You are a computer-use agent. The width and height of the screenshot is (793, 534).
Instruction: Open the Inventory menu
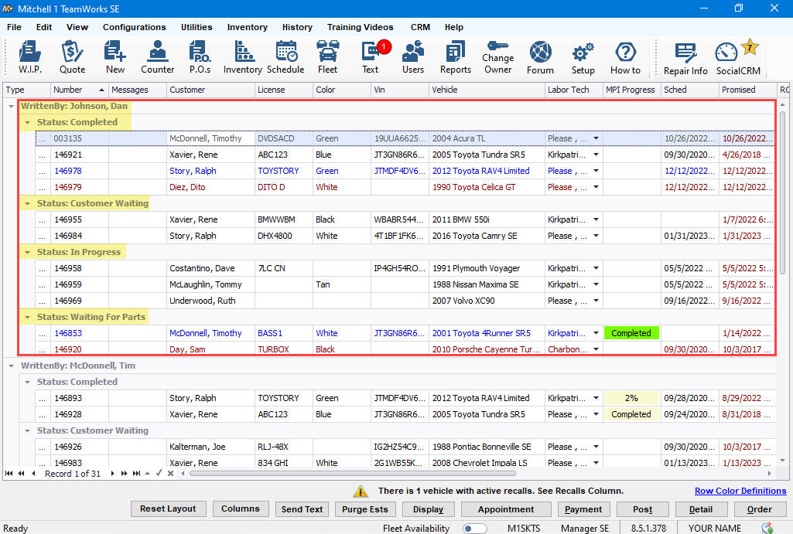(247, 27)
